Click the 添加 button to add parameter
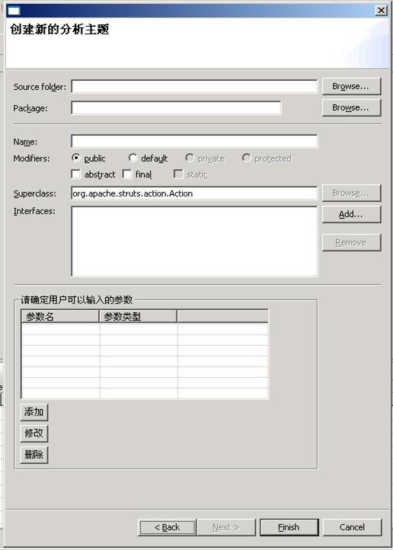 [x=34, y=412]
